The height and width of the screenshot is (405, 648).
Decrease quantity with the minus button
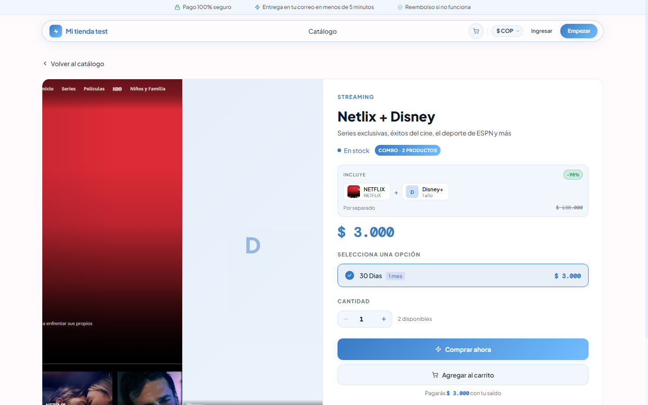[346, 319]
